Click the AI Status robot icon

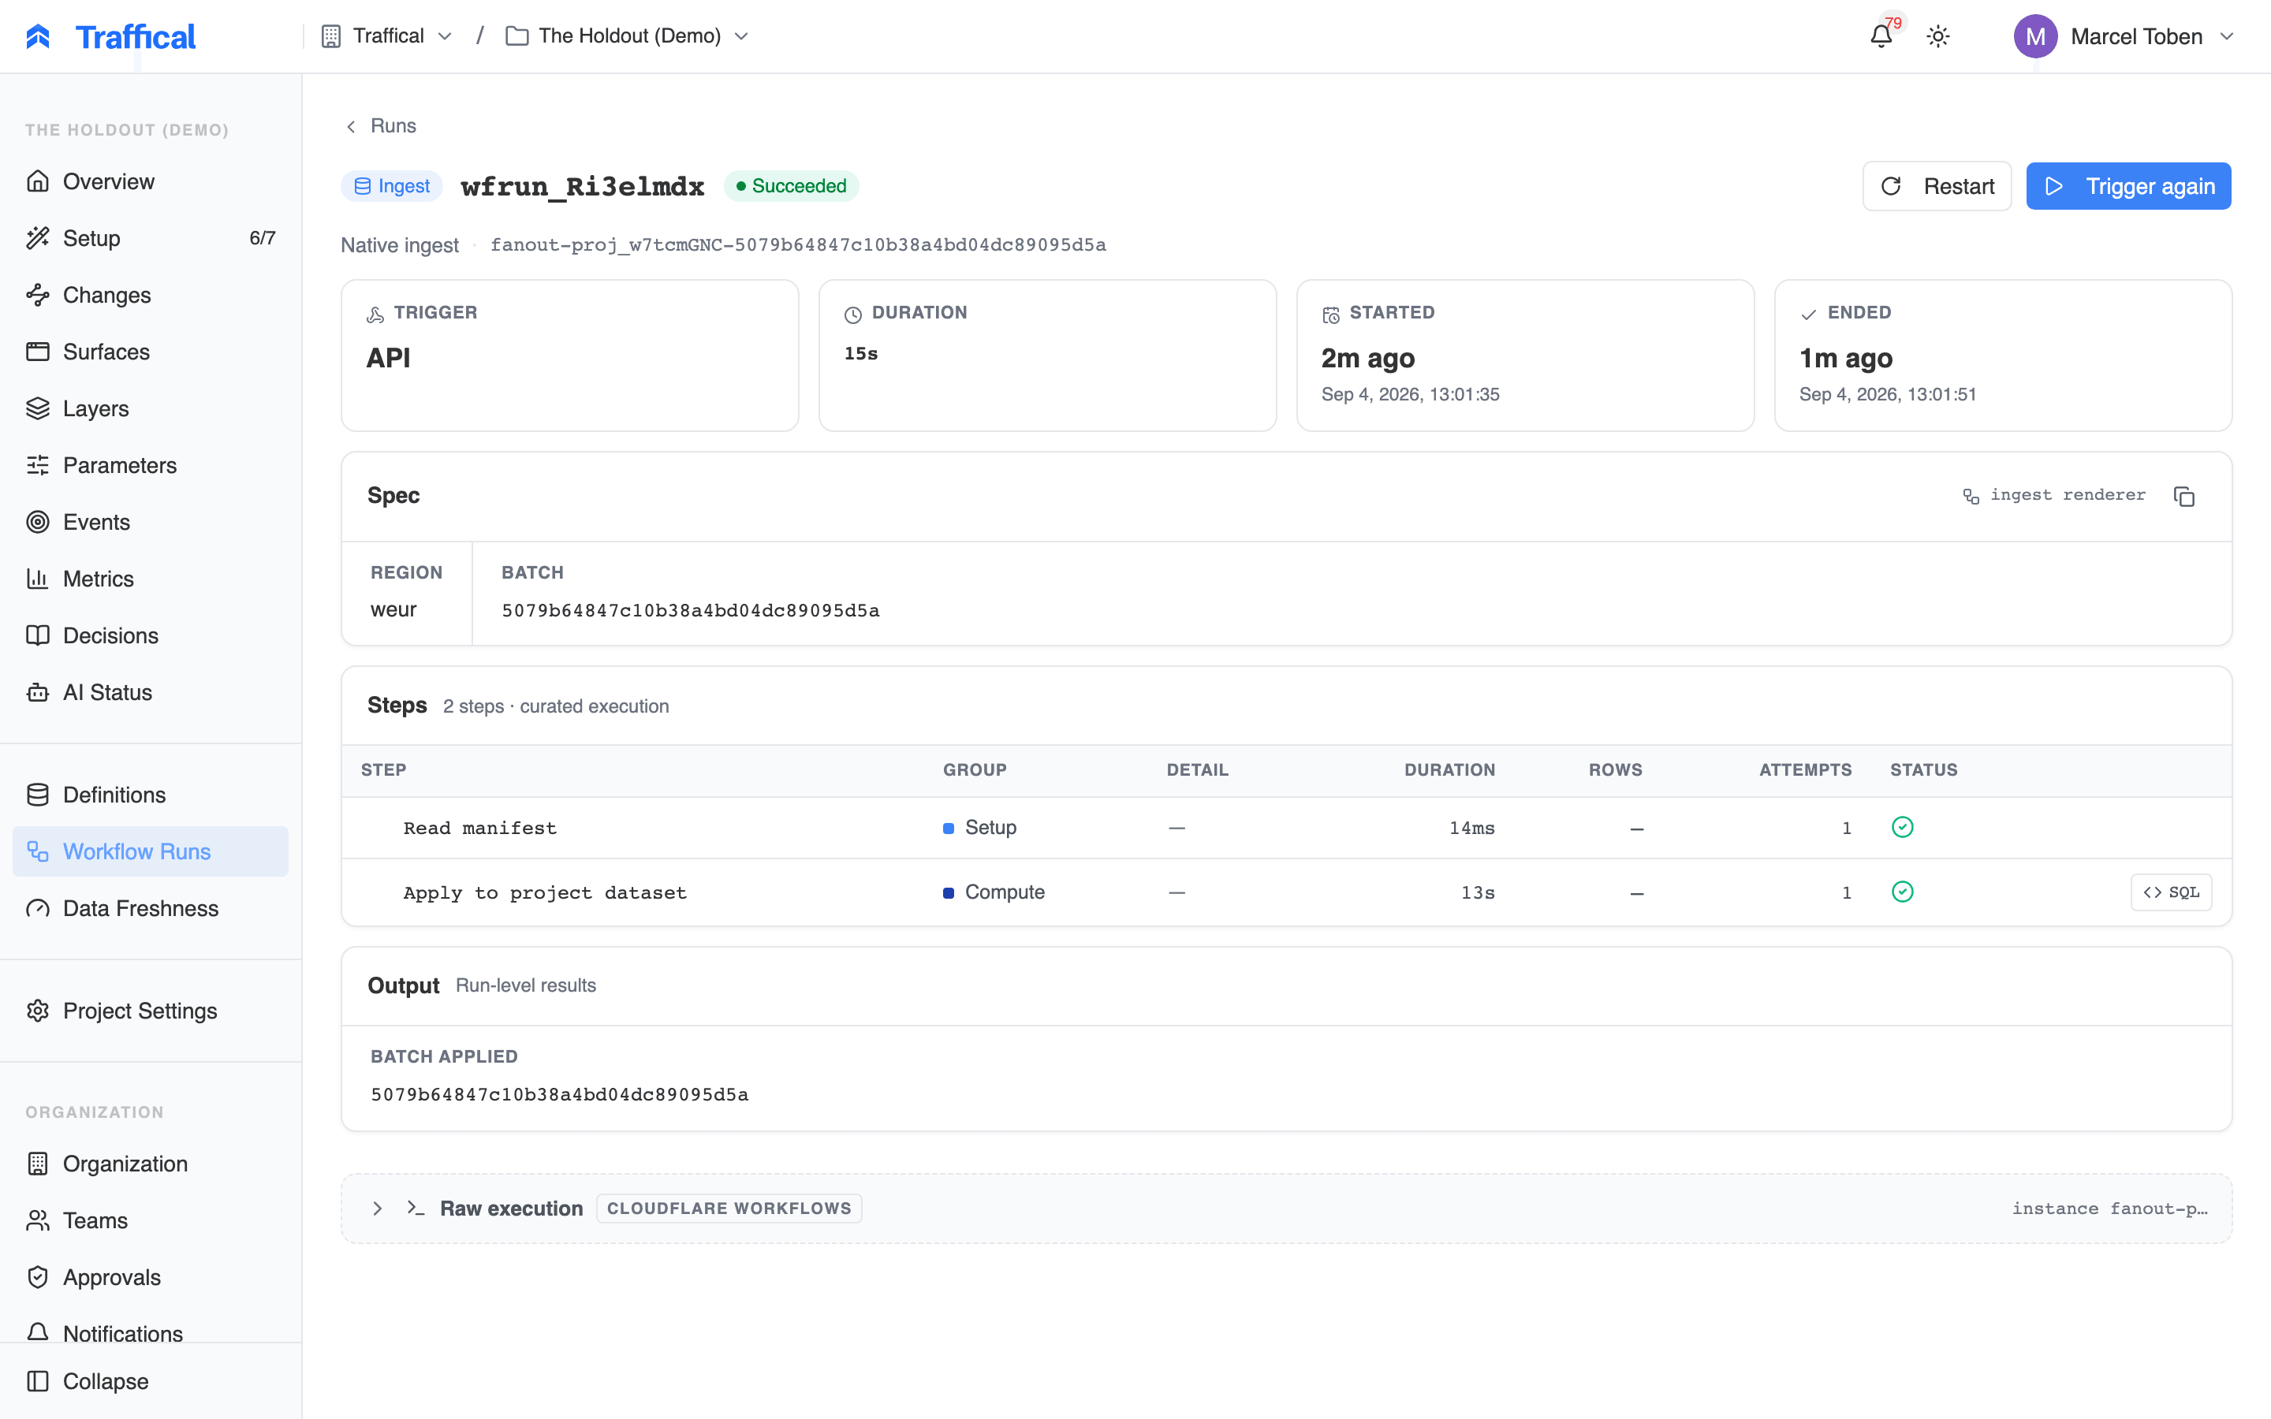click(x=38, y=693)
